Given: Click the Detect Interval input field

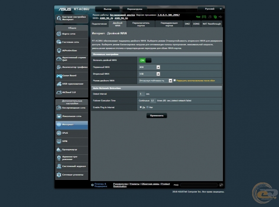Looking at the screenshot, I should (141, 94).
